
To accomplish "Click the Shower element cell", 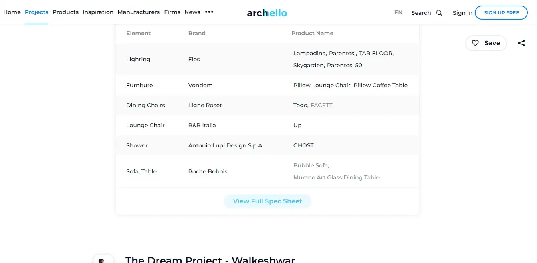I will 137,145.
